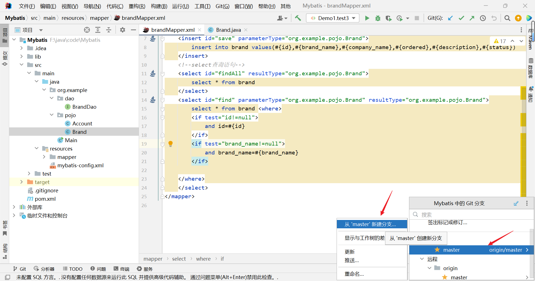Open the Git(G) menu
Image resolution: width=535 pixels, height=281 pixels.
pos(222,6)
